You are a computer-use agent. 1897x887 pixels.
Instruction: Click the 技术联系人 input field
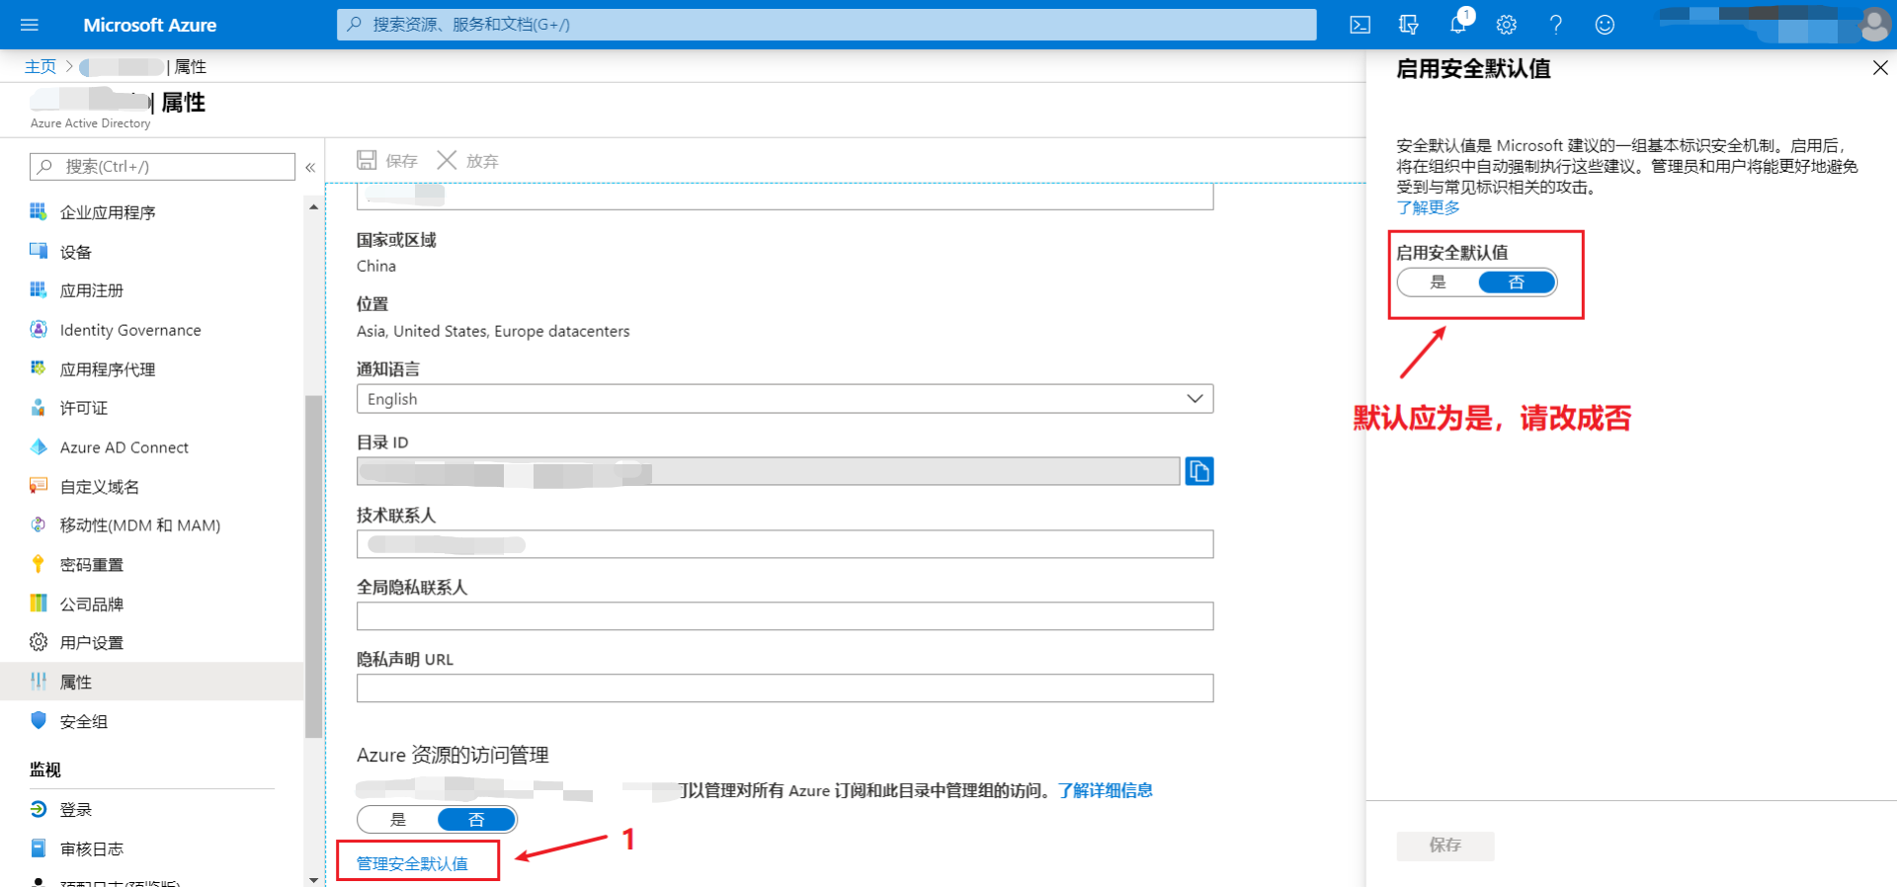(784, 544)
